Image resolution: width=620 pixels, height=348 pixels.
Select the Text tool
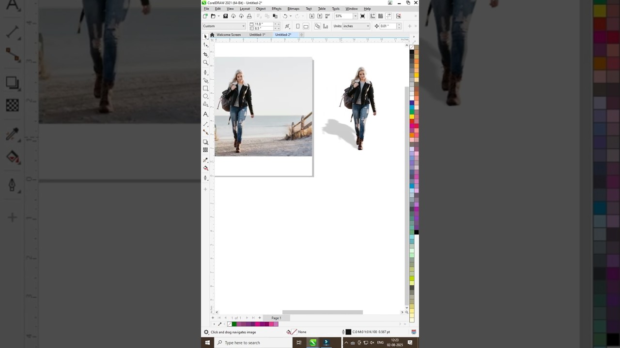(205, 114)
